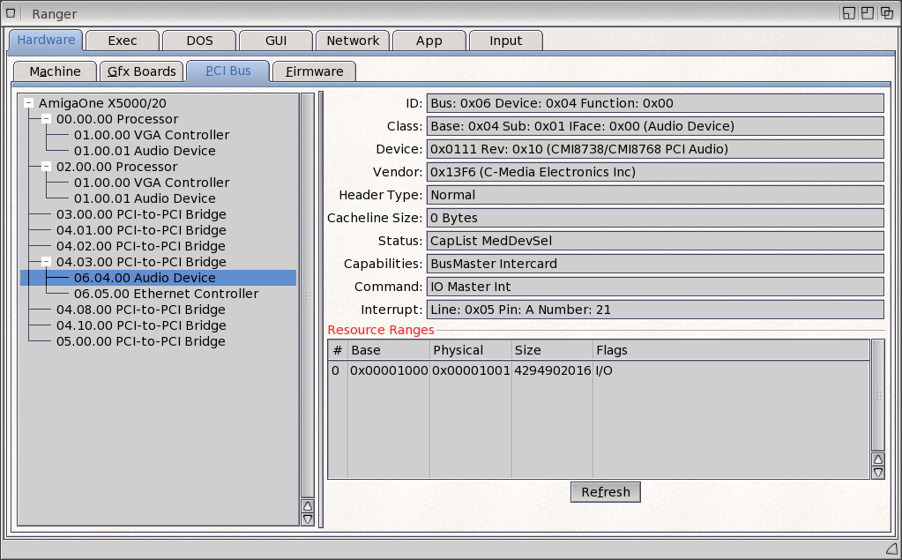Collapse the 04.03.00 PCI-to-PCI Bridge node
Screen dimensions: 902x560
click(47, 262)
